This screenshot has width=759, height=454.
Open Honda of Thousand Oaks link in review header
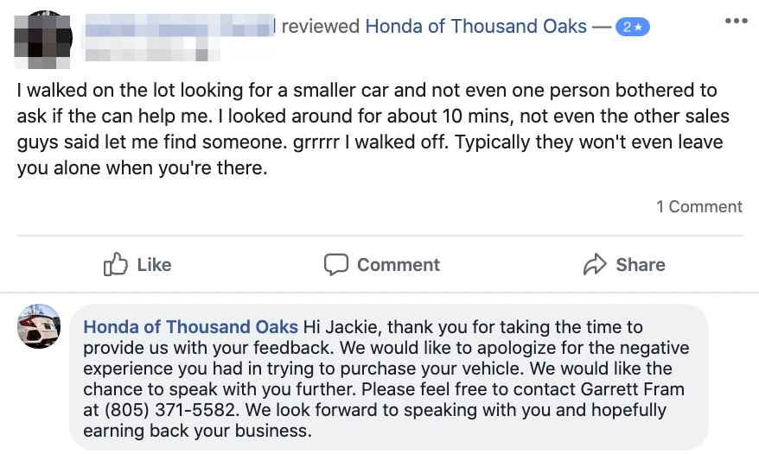tap(476, 26)
